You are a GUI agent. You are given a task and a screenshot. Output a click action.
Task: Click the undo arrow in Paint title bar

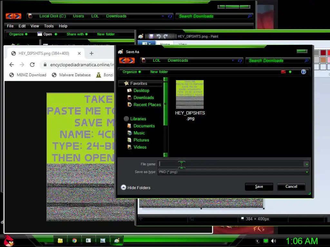tap(159, 36)
